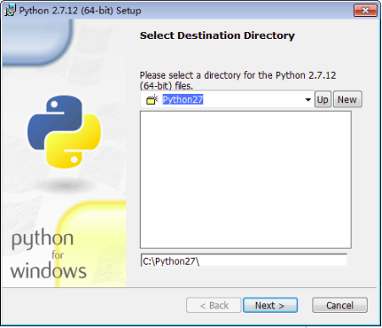The image size is (382, 328).
Task: Go up one directory level with Up
Action: [323, 100]
